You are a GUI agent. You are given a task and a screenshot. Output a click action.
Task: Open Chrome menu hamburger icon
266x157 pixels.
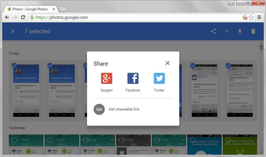click(259, 17)
